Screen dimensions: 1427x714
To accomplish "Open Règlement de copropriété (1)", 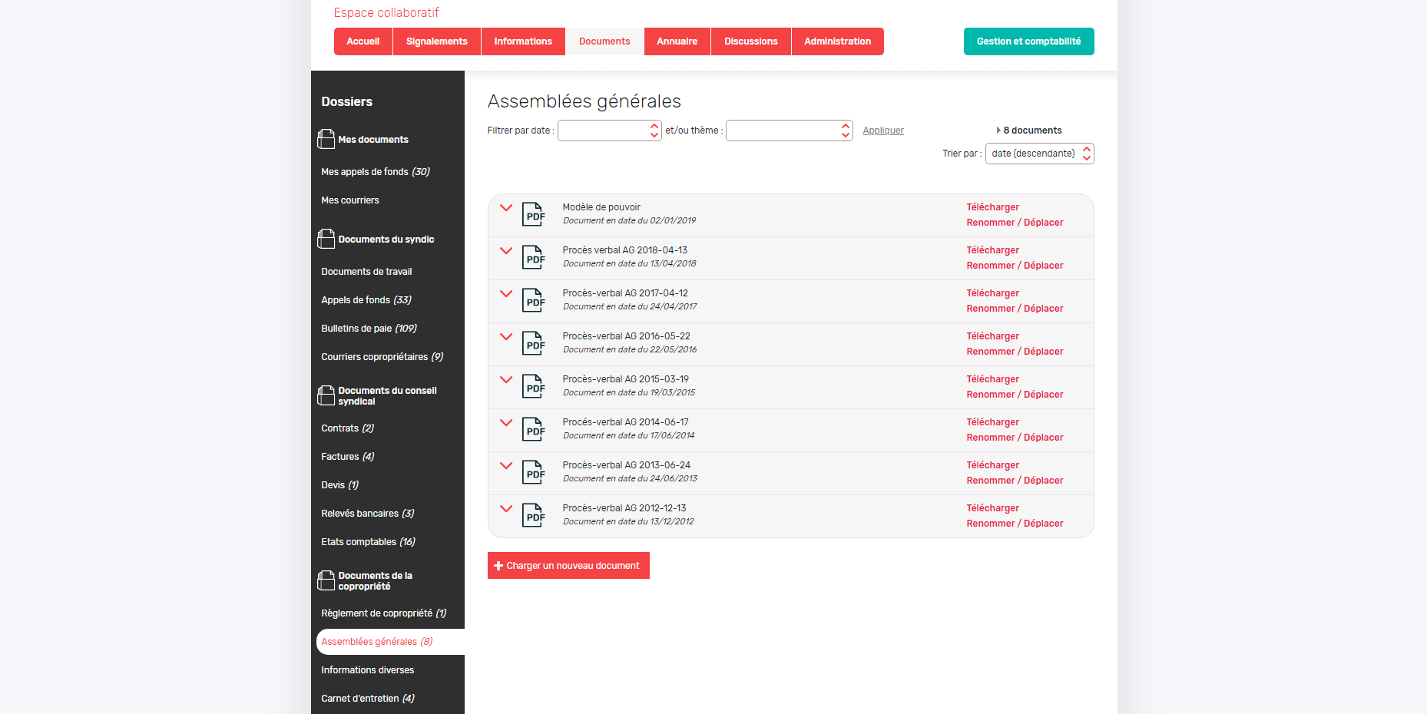I will tap(384, 613).
